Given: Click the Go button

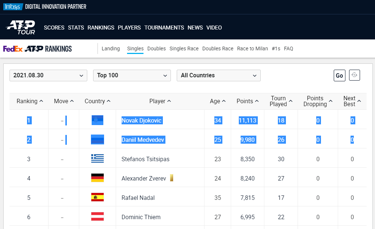Looking at the screenshot, I should click(x=339, y=75).
